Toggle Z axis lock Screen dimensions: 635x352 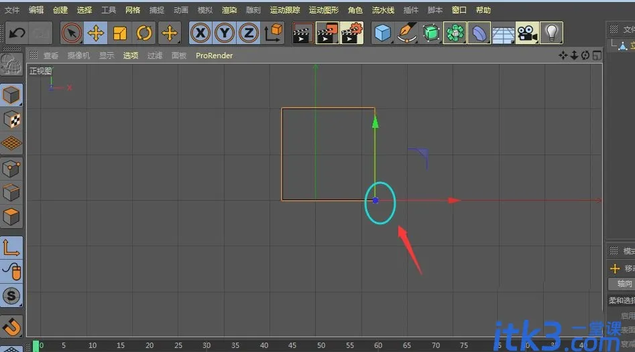coord(249,33)
